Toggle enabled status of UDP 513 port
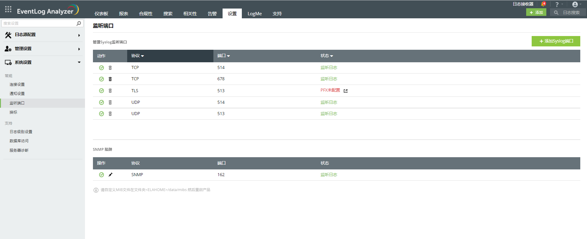587x239 pixels. coord(102,114)
